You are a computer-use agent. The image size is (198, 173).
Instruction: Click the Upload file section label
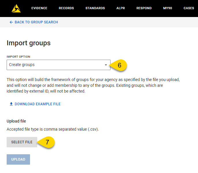click(x=16, y=121)
